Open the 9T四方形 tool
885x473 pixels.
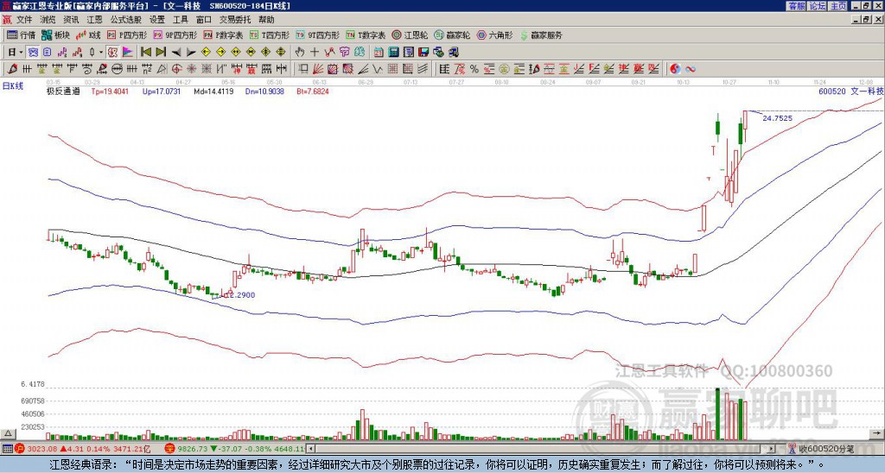coord(318,35)
